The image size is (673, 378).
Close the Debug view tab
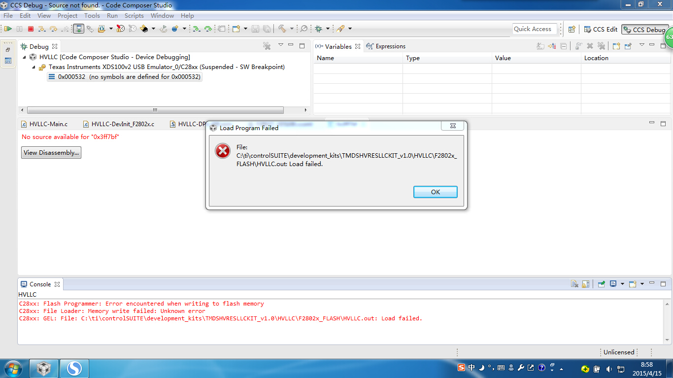(55, 46)
